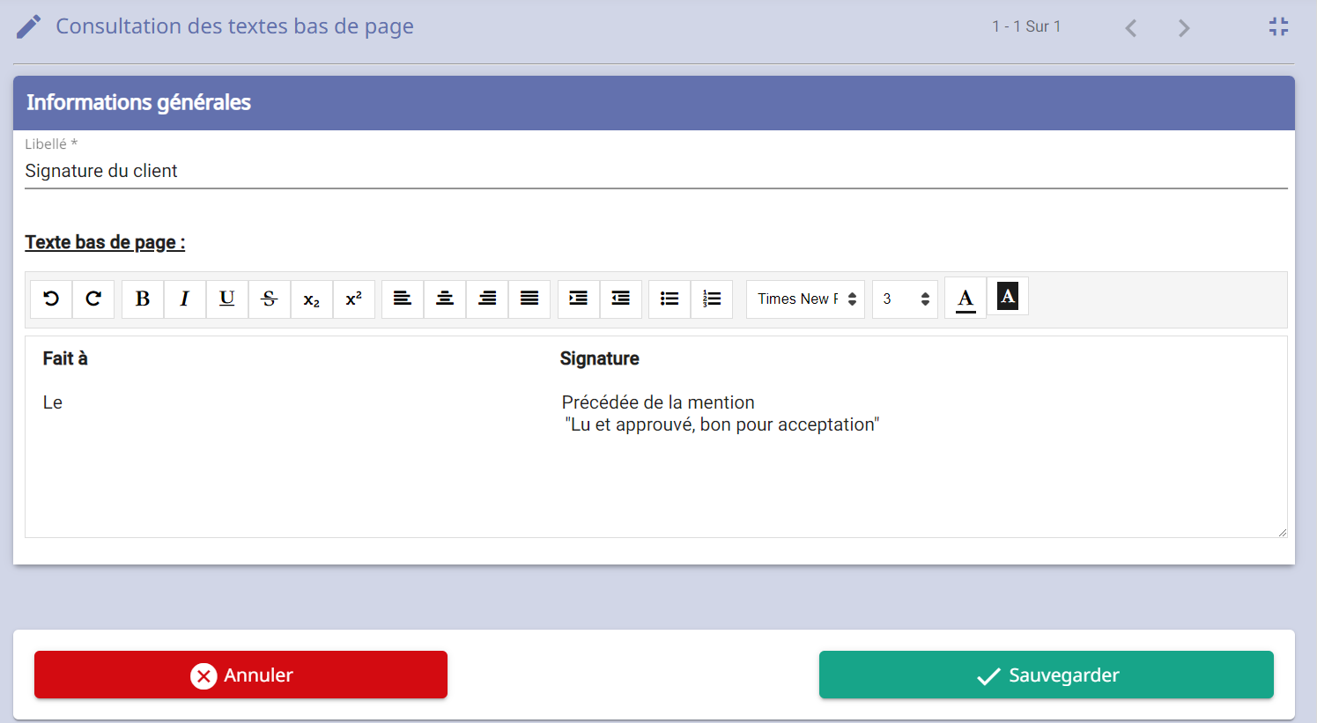Click 'Lu et approuvé, bon pour acceptation' line
The image size is (1317, 723).
pyautogui.click(x=722, y=424)
